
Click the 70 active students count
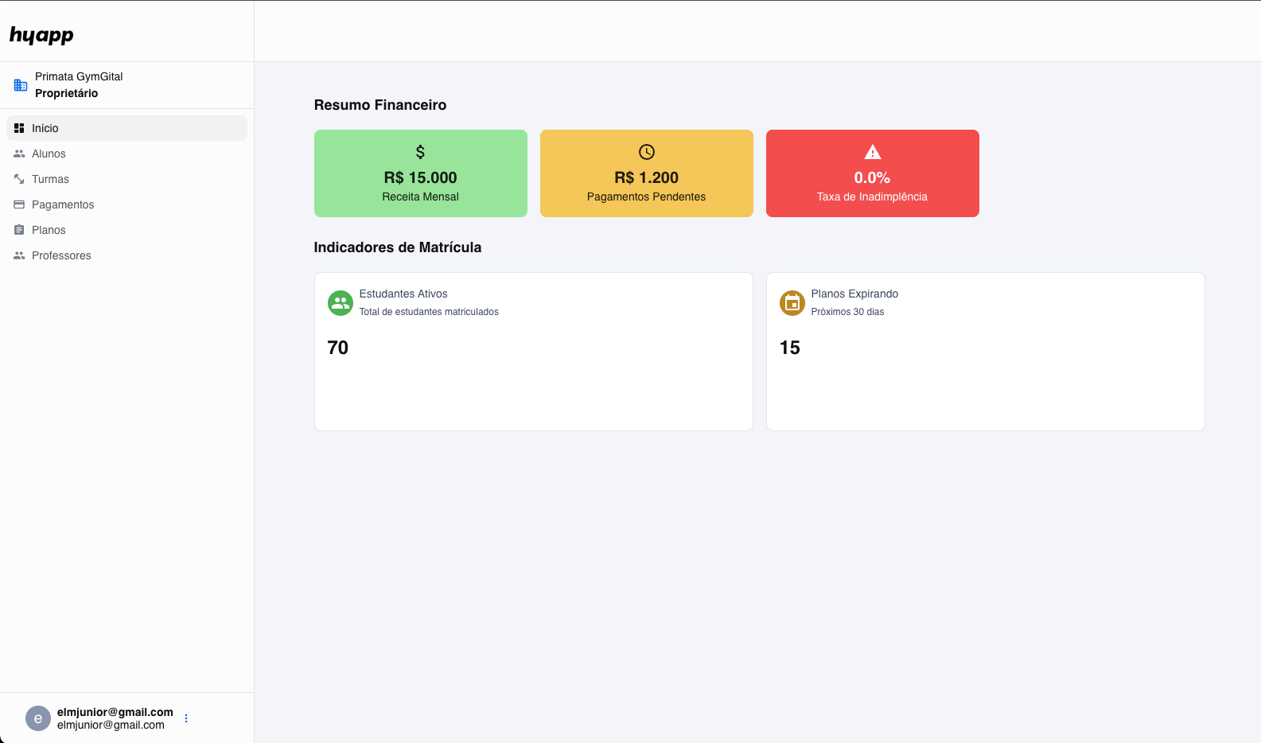tap(338, 348)
